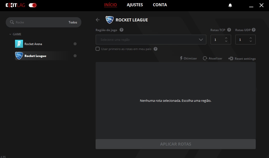Switch to the AJUSTES tab
This screenshot has height=158, width=269.
tap(135, 5)
